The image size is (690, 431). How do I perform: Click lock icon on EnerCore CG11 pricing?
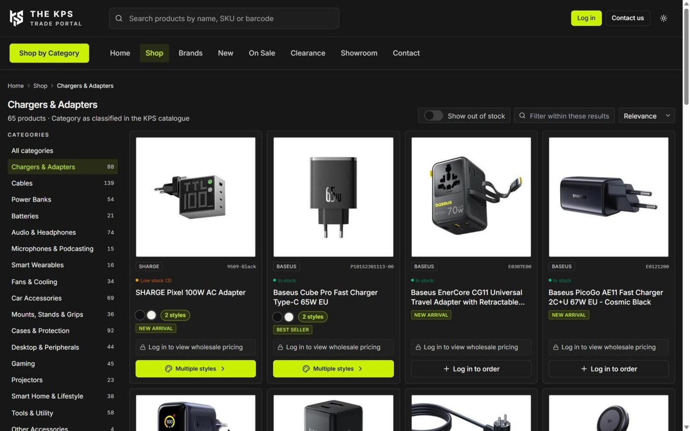pyautogui.click(x=418, y=347)
